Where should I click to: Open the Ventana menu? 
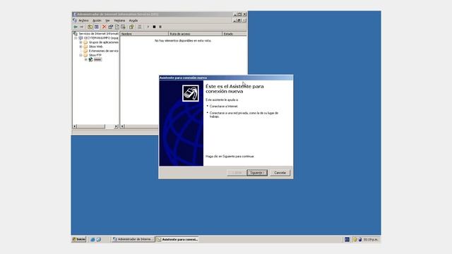tap(119, 20)
